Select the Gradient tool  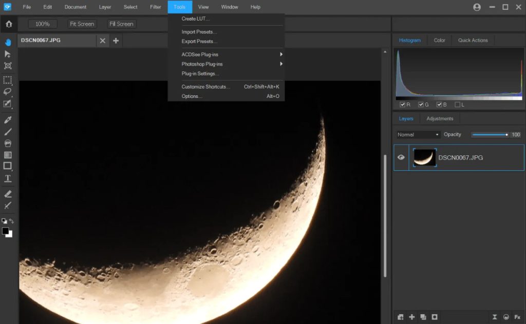tap(8, 155)
